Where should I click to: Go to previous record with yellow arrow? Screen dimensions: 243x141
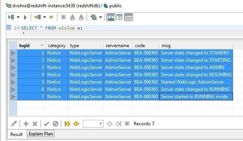[x=76, y=124]
